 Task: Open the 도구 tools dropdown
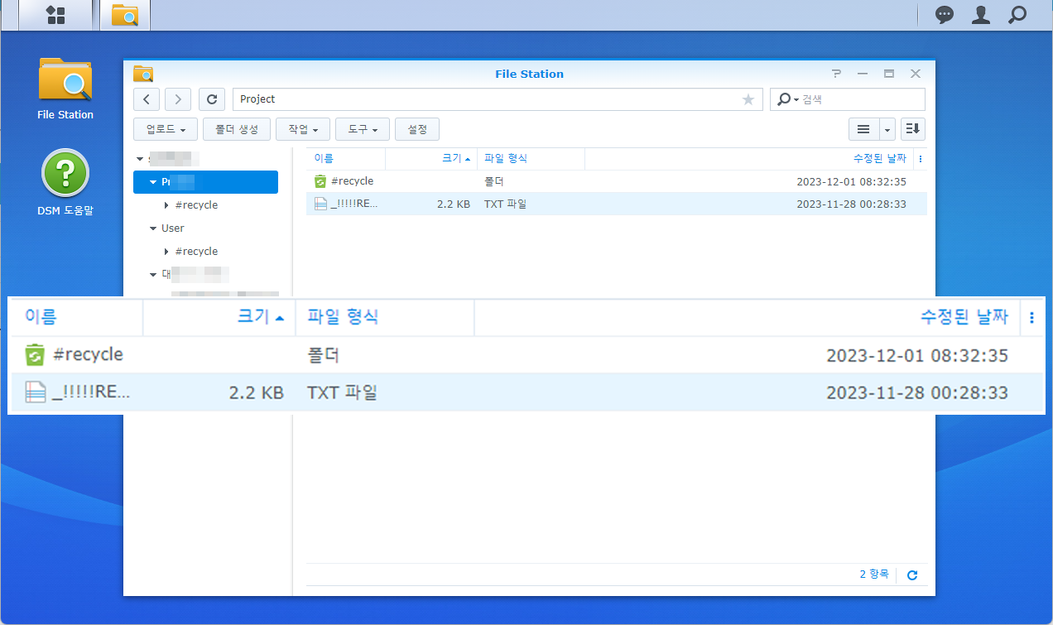click(x=363, y=129)
